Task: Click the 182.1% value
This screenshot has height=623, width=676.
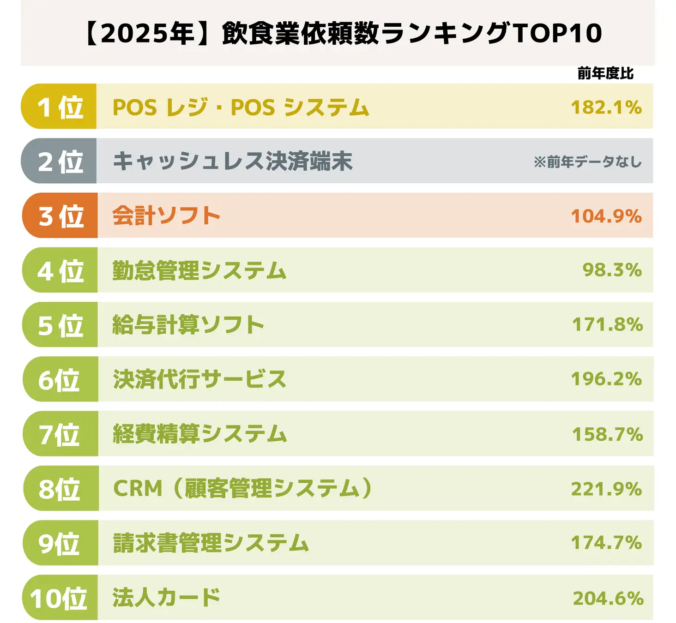Action: click(606, 108)
